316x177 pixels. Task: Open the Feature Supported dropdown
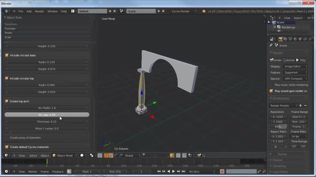295,73
